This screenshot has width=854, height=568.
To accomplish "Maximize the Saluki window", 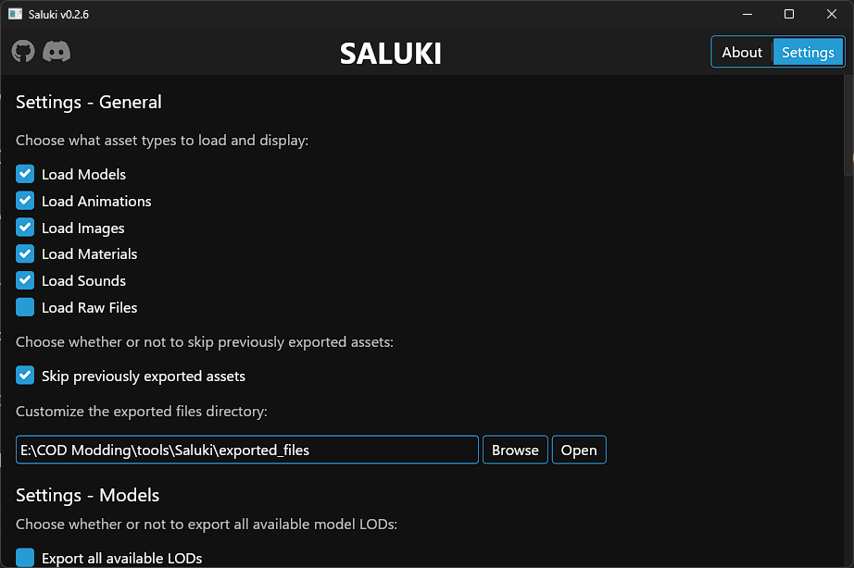I will [789, 14].
